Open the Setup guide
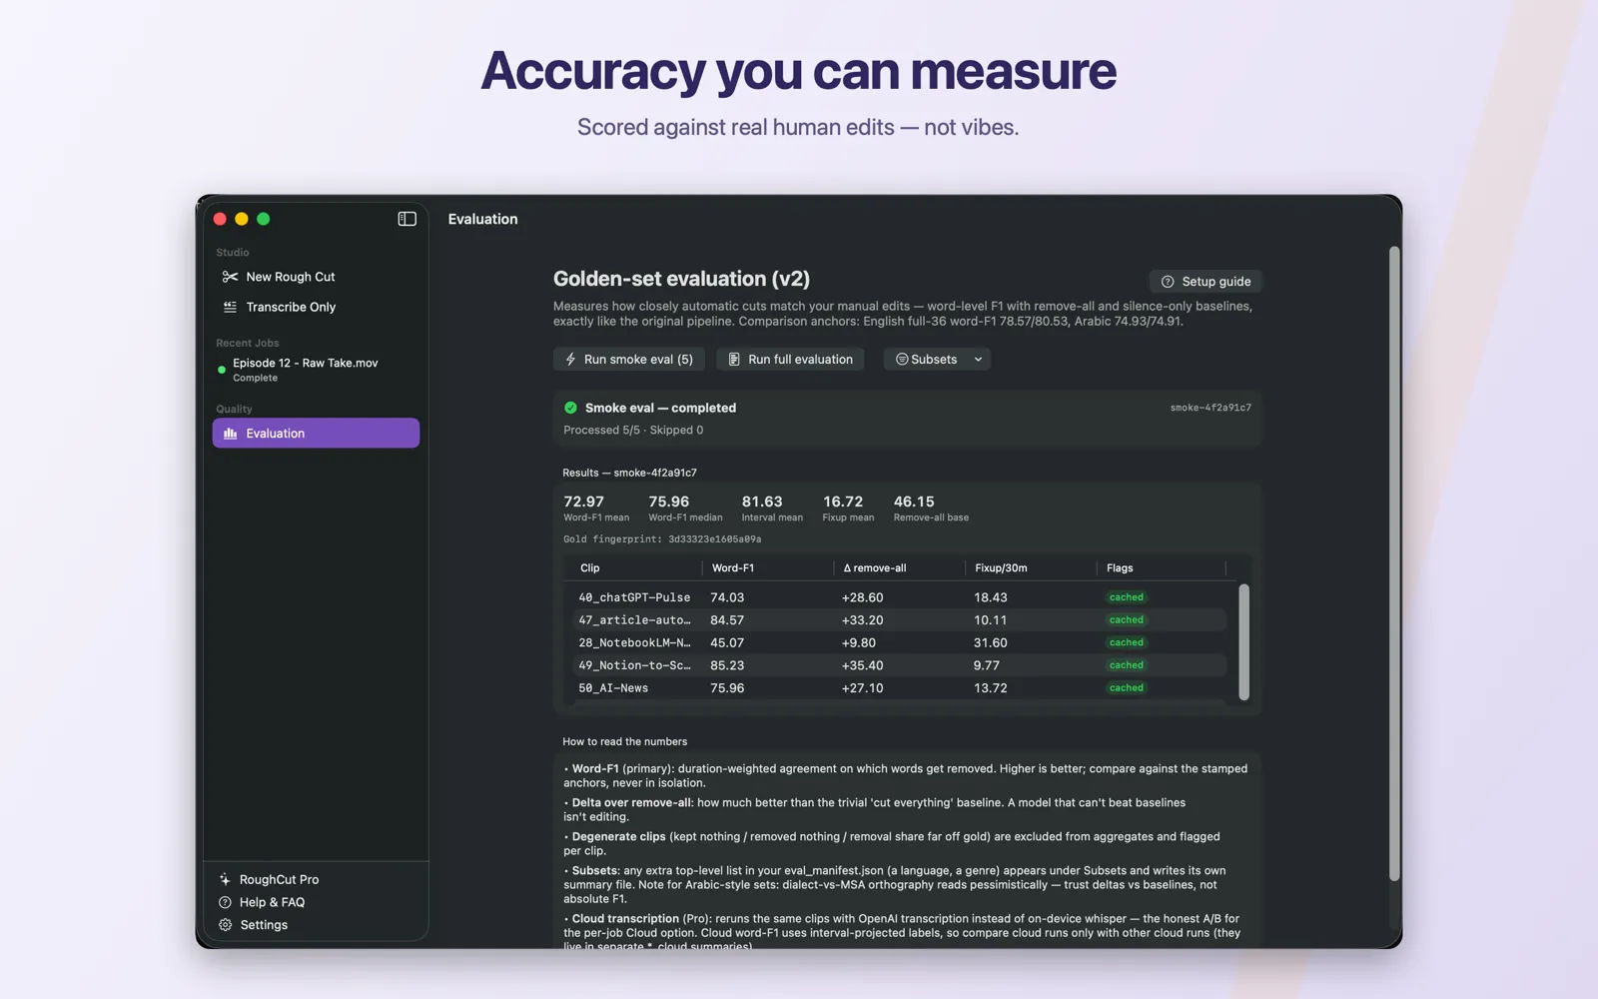Viewport: 1598px width, 999px height. point(1205,282)
